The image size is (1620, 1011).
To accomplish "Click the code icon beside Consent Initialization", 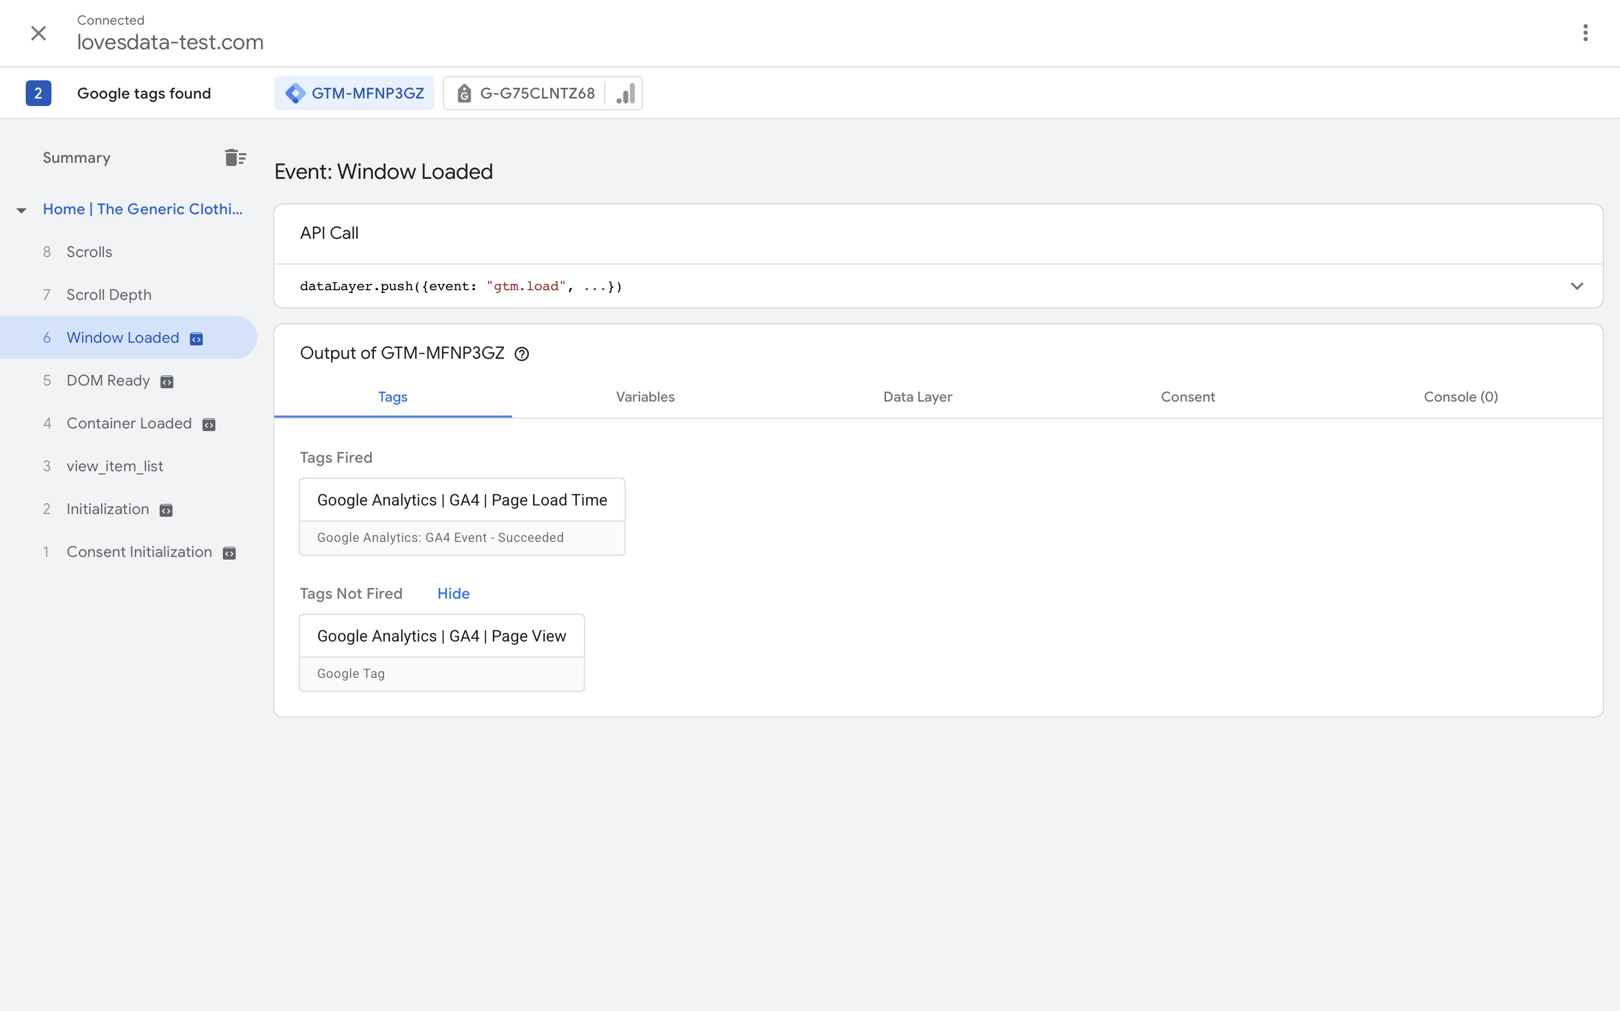I will click(x=229, y=553).
